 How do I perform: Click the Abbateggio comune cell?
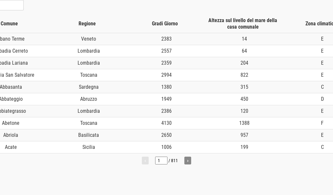11,99
